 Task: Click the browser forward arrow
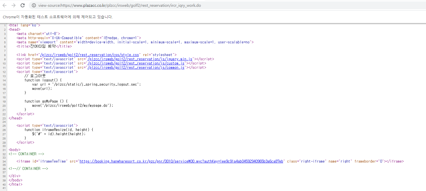click(x=13, y=5)
